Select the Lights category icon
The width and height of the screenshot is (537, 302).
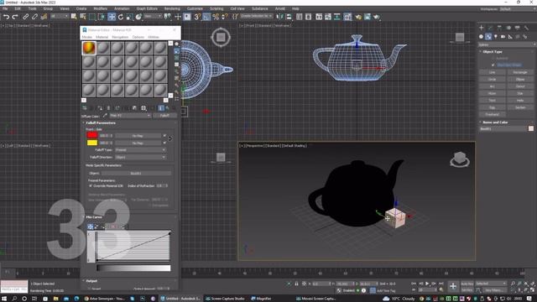click(x=496, y=37)
